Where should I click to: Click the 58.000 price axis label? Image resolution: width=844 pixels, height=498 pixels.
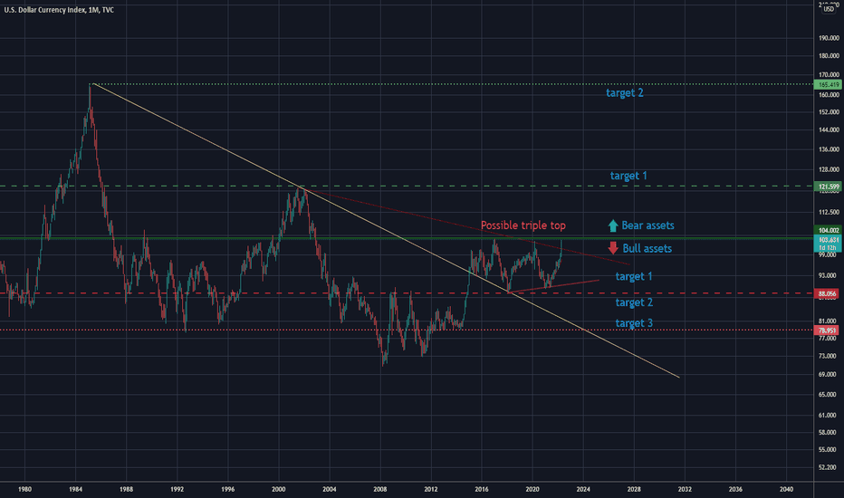click(x=828, y=432)
